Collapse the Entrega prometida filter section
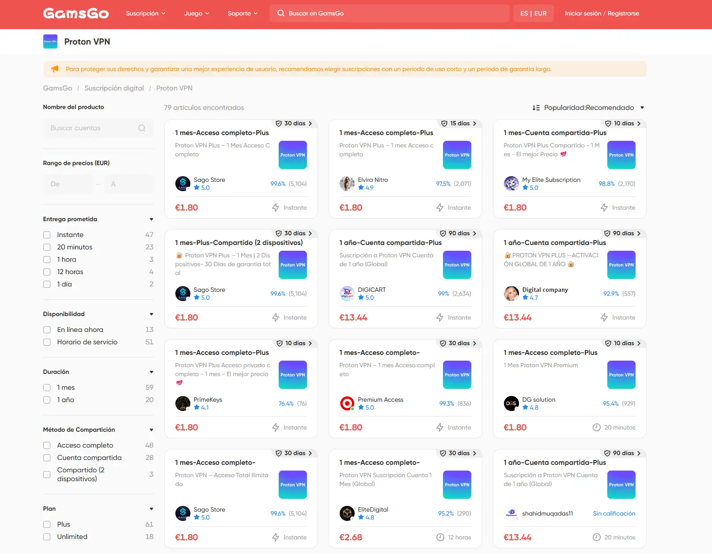Viewport: 712px width, 554px height. coord(151,219)
